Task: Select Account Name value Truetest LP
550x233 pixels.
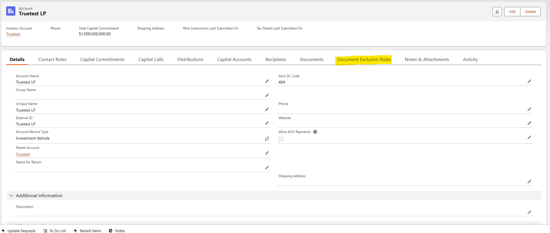Action: (26, 82)
